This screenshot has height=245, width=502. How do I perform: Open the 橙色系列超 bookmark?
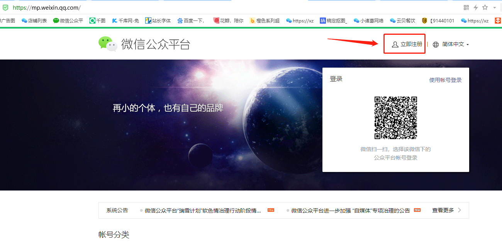tap(265, 20)
